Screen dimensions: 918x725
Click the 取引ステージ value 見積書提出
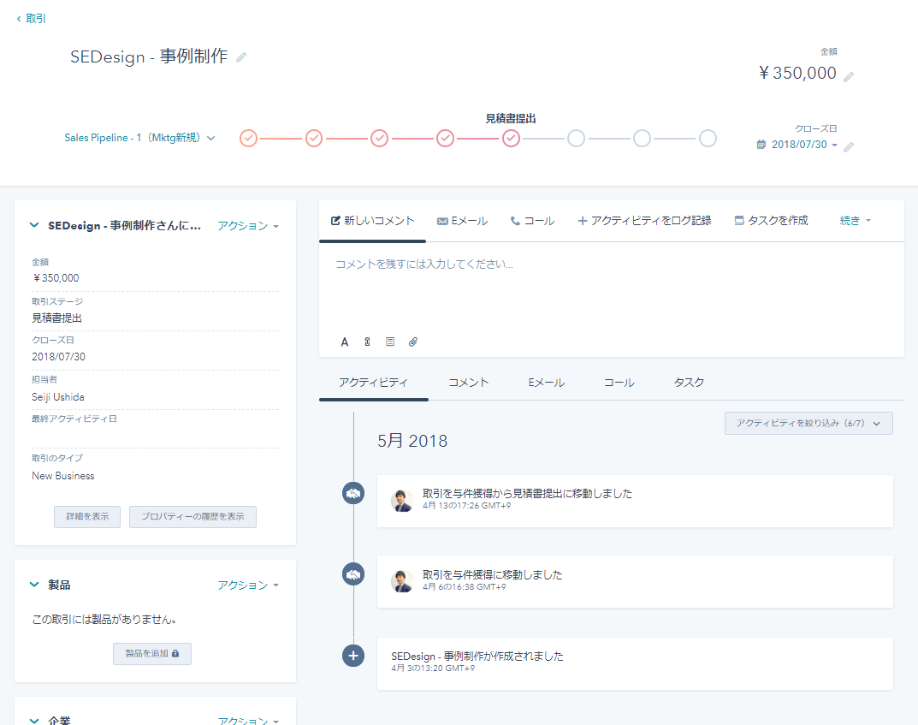tap(56, 318)
